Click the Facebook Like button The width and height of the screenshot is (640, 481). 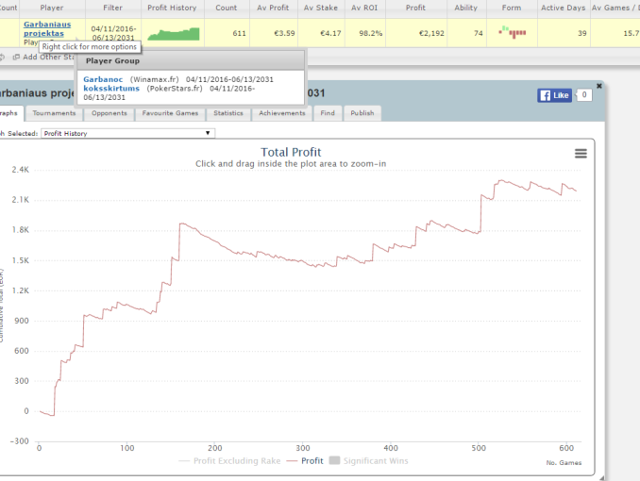click(555, 95)
